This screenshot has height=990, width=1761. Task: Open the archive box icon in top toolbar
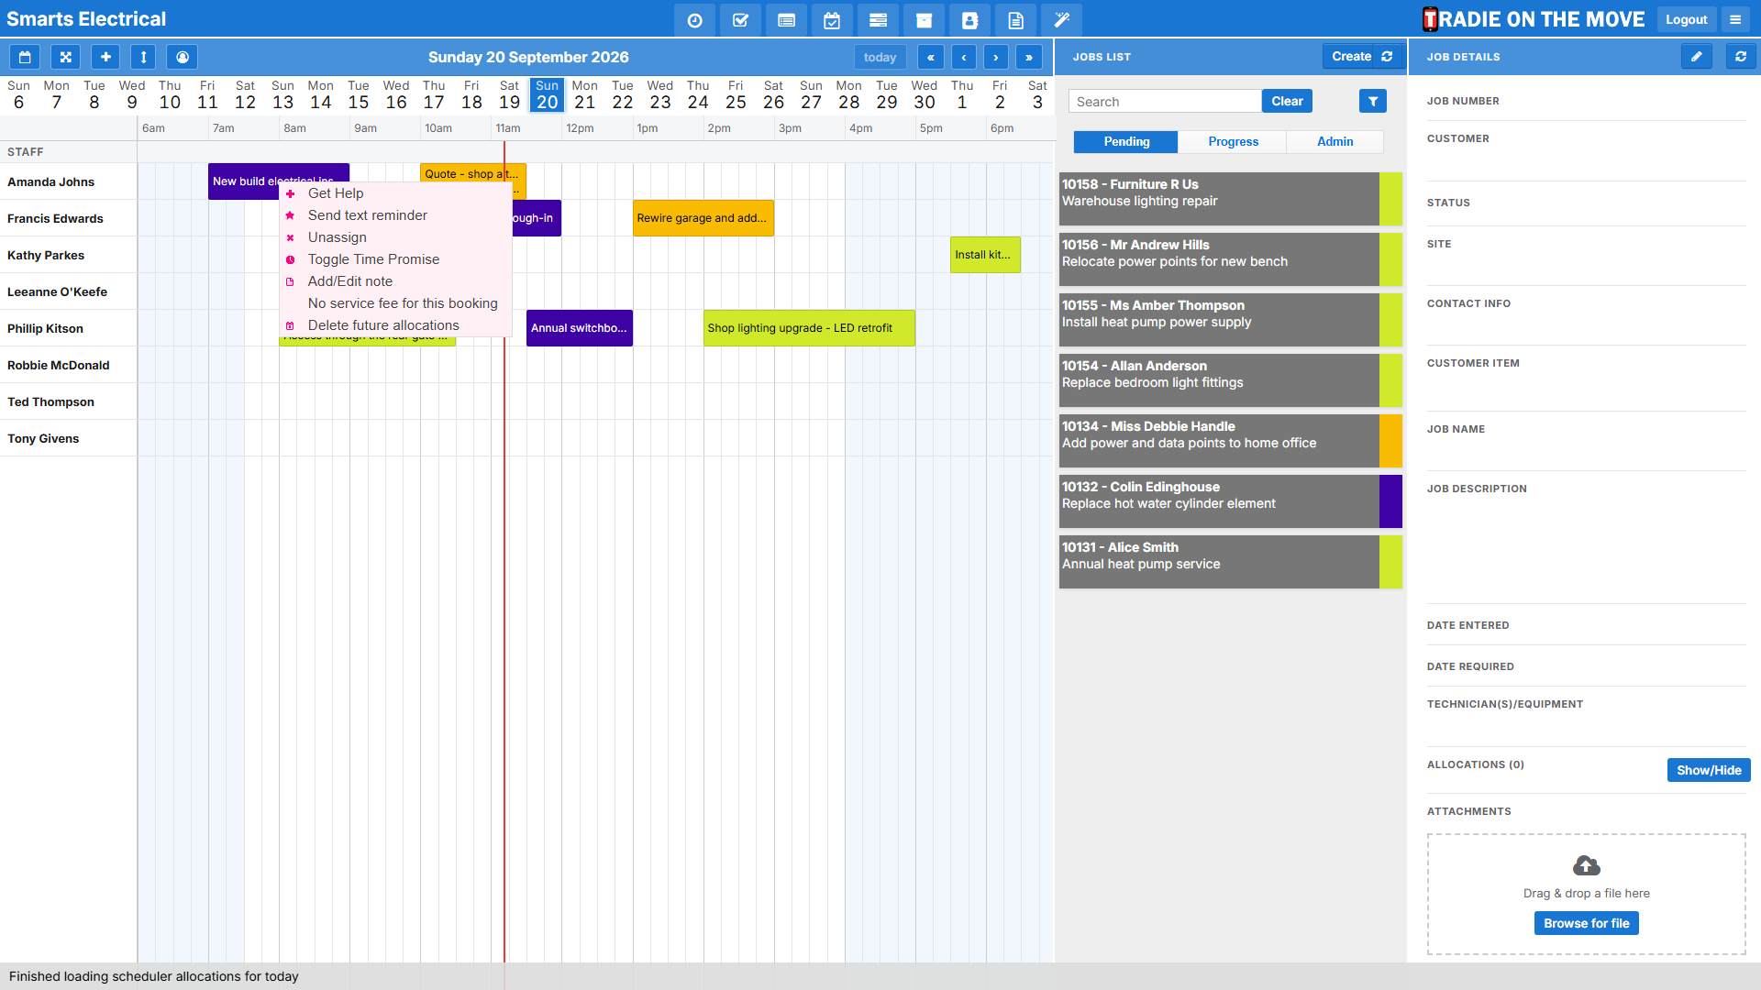pos(924,20)
